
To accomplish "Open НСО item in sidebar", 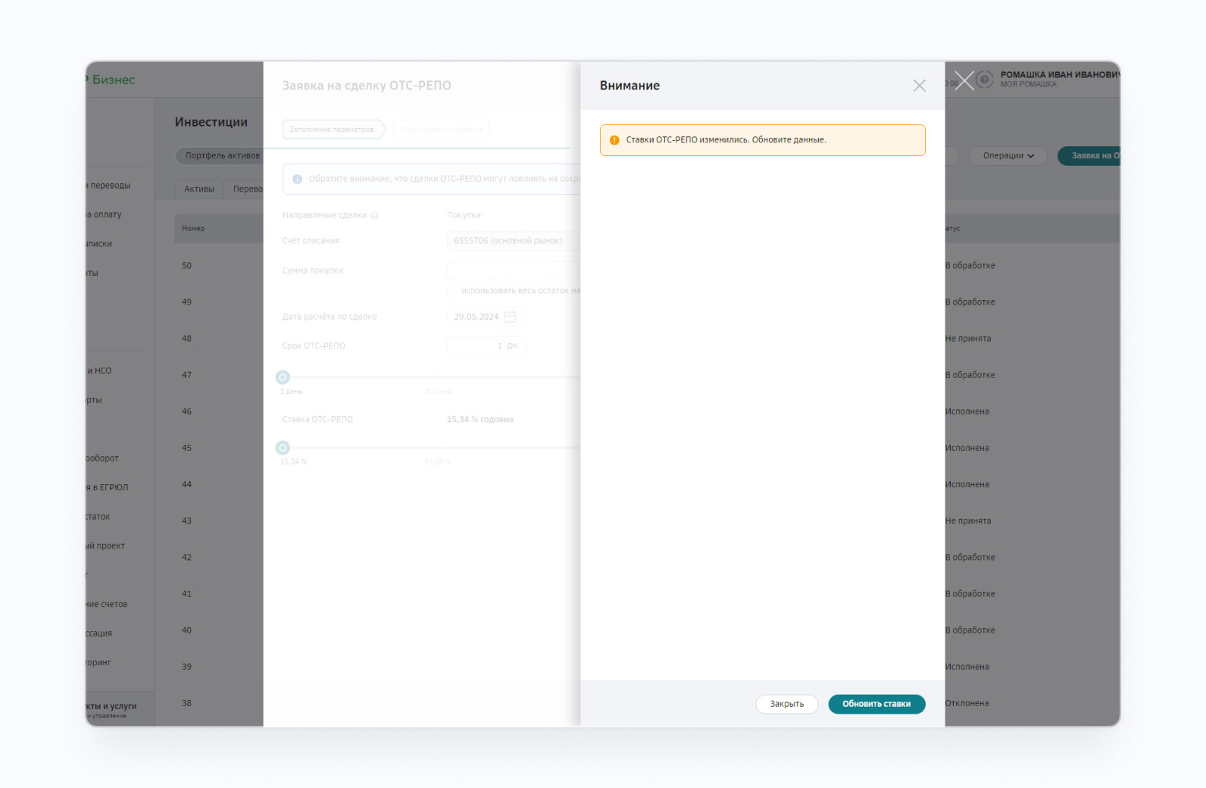I will tap(99, 371).
